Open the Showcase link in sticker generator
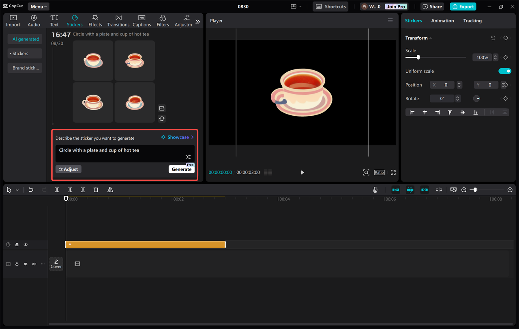The width and height of the screenshot is (519, 329). [x=177, y=137]
